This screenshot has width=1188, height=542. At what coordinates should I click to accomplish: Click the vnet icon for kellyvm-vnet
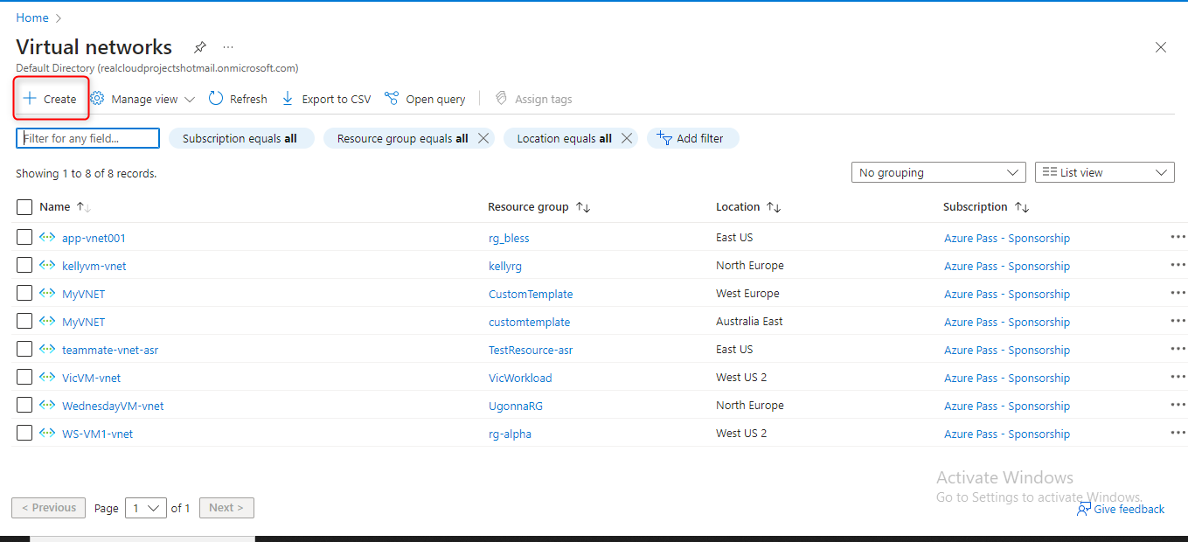[x=48, y=265]
